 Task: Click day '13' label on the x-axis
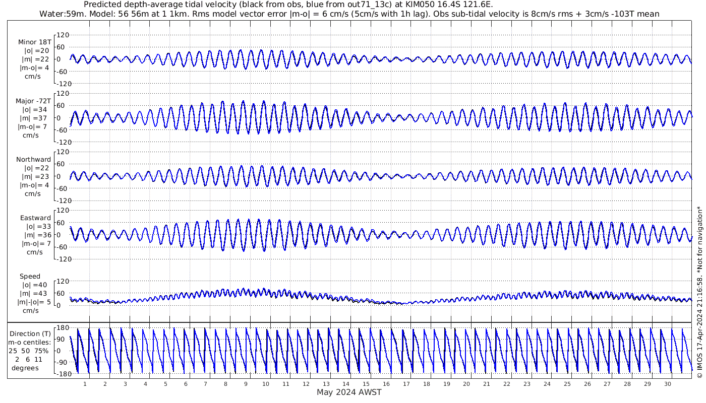coord(326,384)
